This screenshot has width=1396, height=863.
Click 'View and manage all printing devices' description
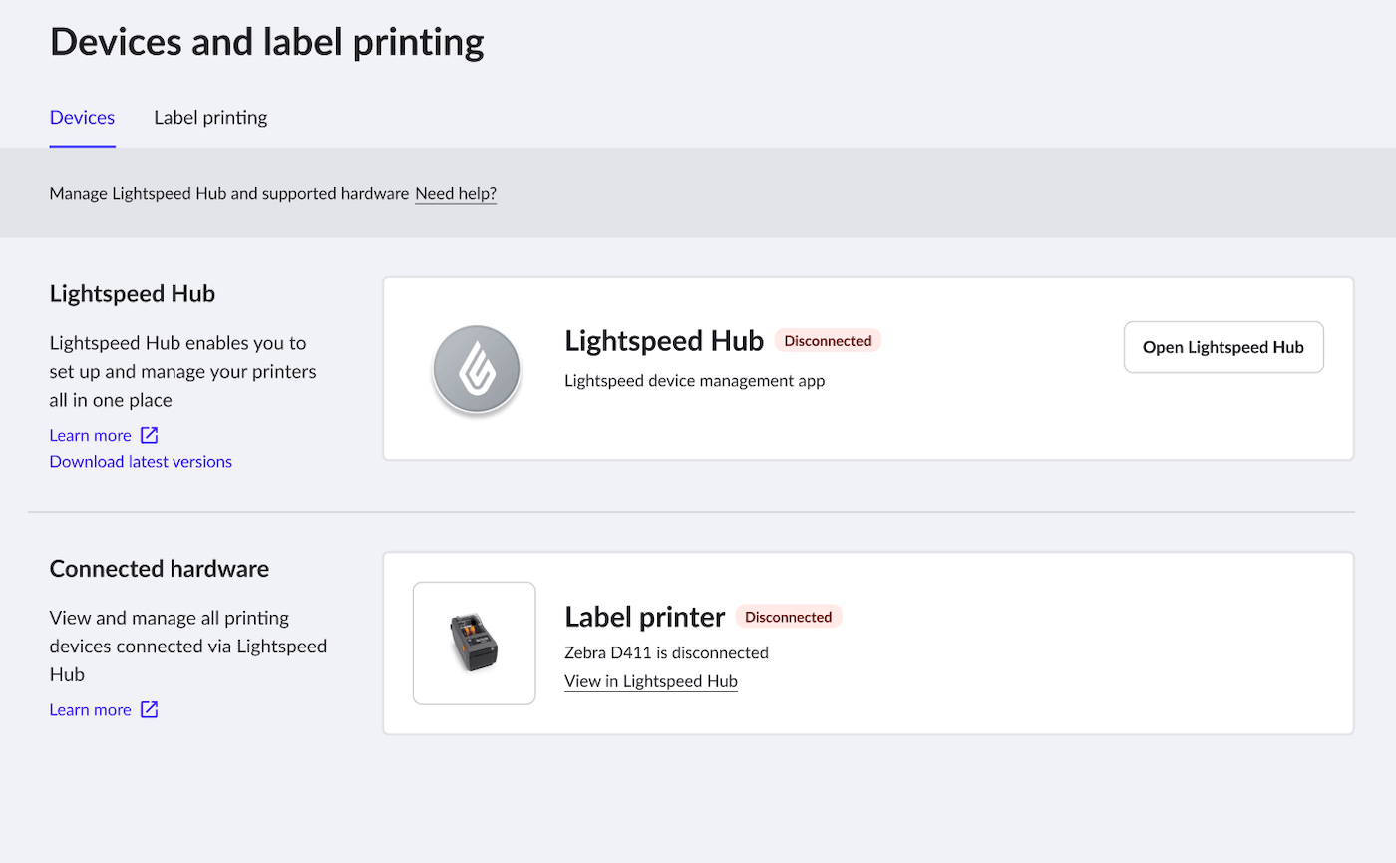pyautogui.click(x=188, y=646)
